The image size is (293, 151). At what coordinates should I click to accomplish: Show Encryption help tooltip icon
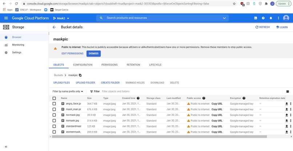pos(244,98)
